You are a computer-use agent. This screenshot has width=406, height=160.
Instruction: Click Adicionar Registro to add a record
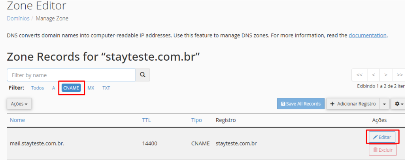pyautogui.click(x=353, y=104)
